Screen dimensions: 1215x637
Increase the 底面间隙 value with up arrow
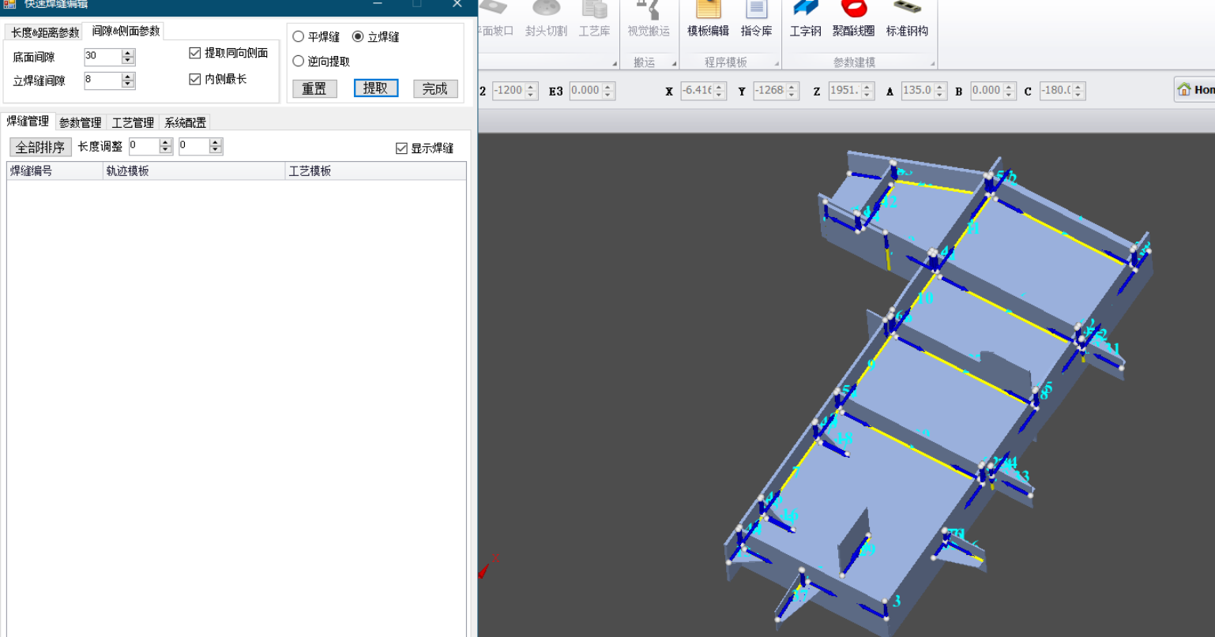(x=128, y=53)
